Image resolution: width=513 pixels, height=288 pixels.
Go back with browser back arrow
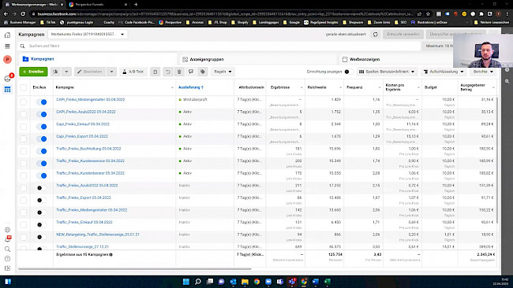(6, 13)
